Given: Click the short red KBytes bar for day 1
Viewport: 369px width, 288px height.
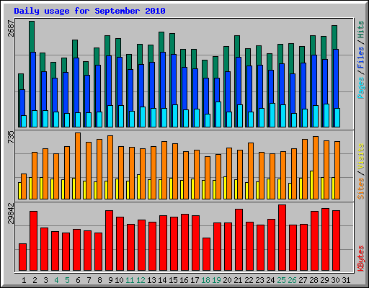Looking at the screenshot, I should [22, 257].
